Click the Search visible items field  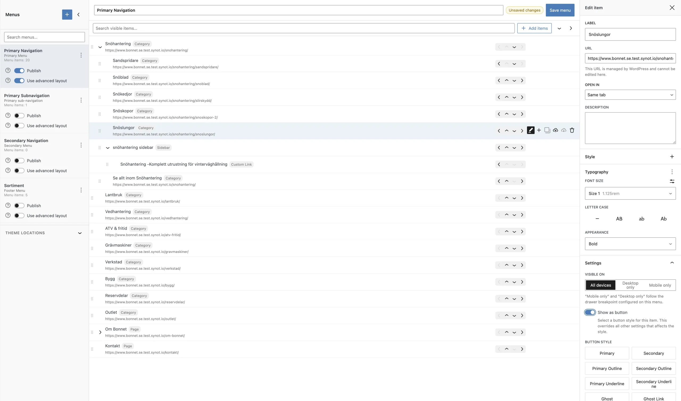304,28
